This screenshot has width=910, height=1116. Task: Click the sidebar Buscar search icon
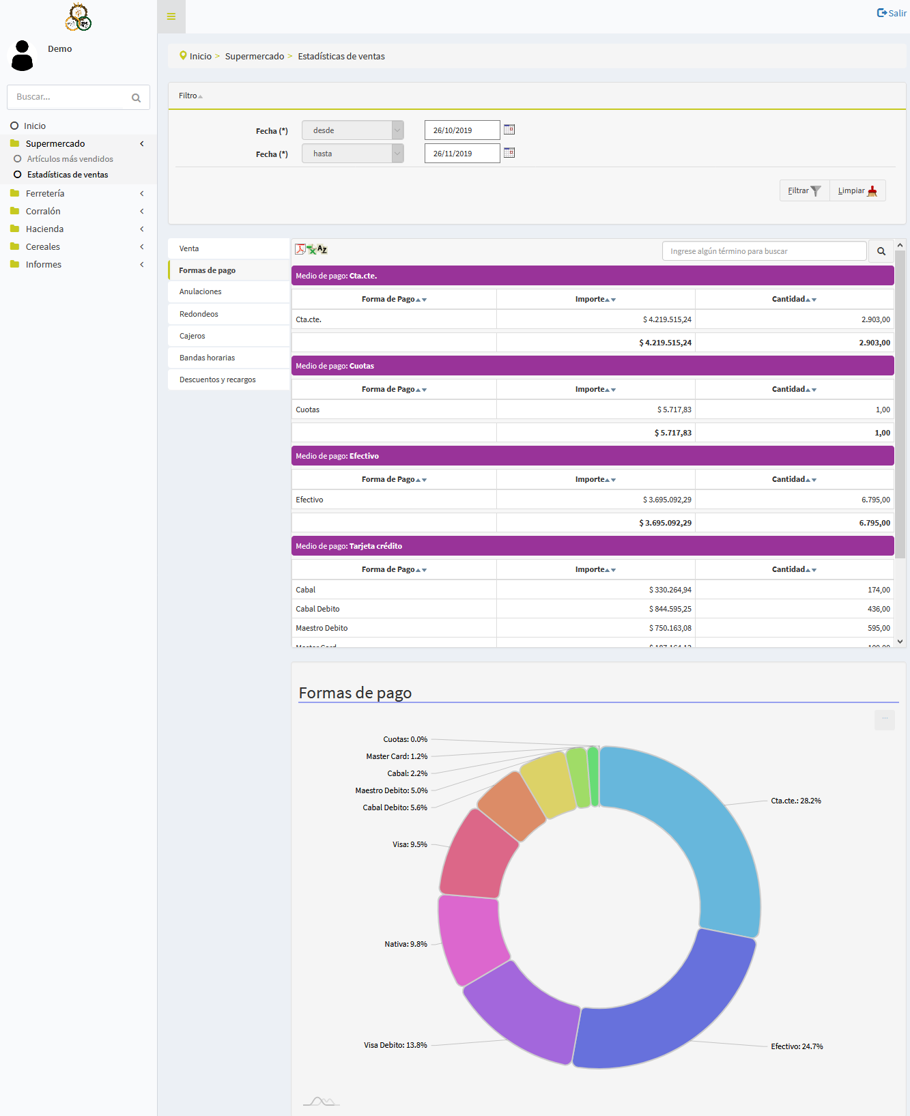click(x=136, y=98)
